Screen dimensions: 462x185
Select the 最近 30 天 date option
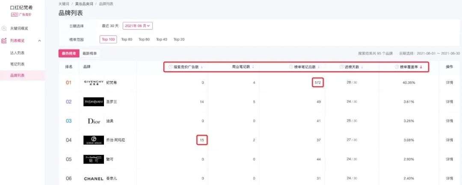click(x=110, y=26)
